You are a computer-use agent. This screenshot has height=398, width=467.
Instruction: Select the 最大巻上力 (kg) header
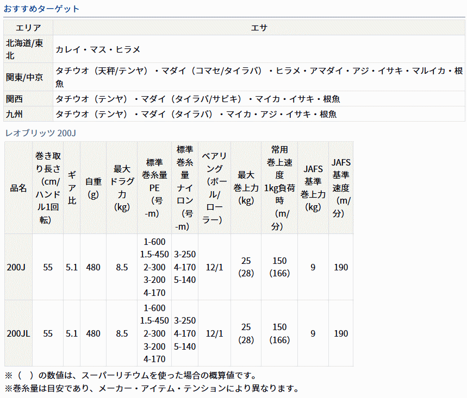[246, 188]
